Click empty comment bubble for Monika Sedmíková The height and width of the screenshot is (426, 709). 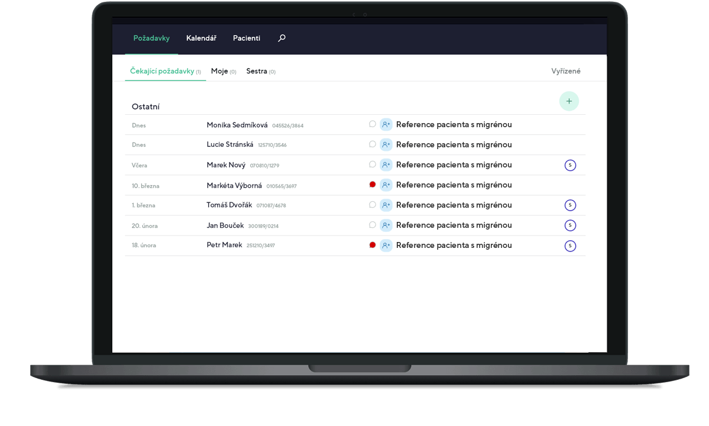pos(373,124)
